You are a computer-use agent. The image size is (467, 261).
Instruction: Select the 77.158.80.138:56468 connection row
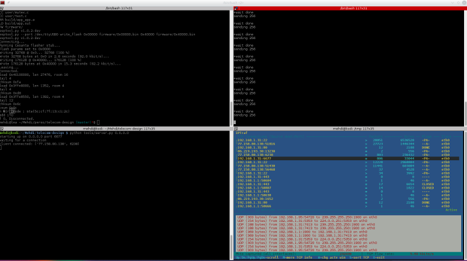tap(347, 170)
